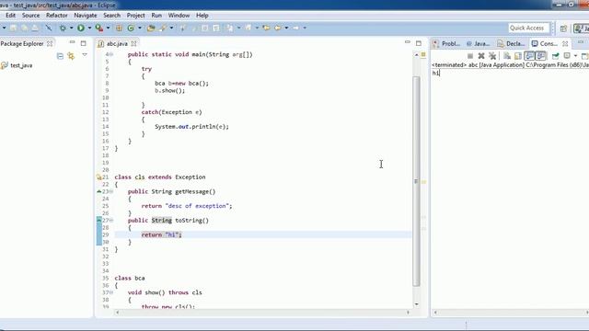Click the Terminate square icon in Console

tap(470, 56)
